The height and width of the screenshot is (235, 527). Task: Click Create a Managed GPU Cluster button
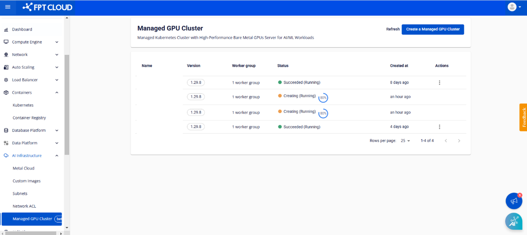coord(432,29)
